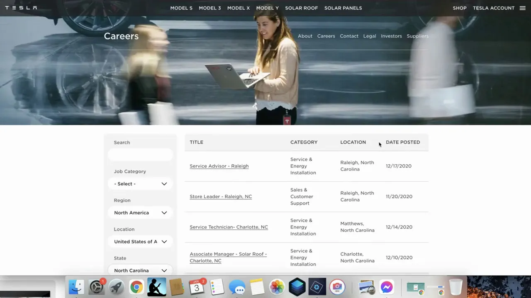Click the Careers page heading
The height and width of the screenshot is (298, 531).
click(x=121, y=36)
